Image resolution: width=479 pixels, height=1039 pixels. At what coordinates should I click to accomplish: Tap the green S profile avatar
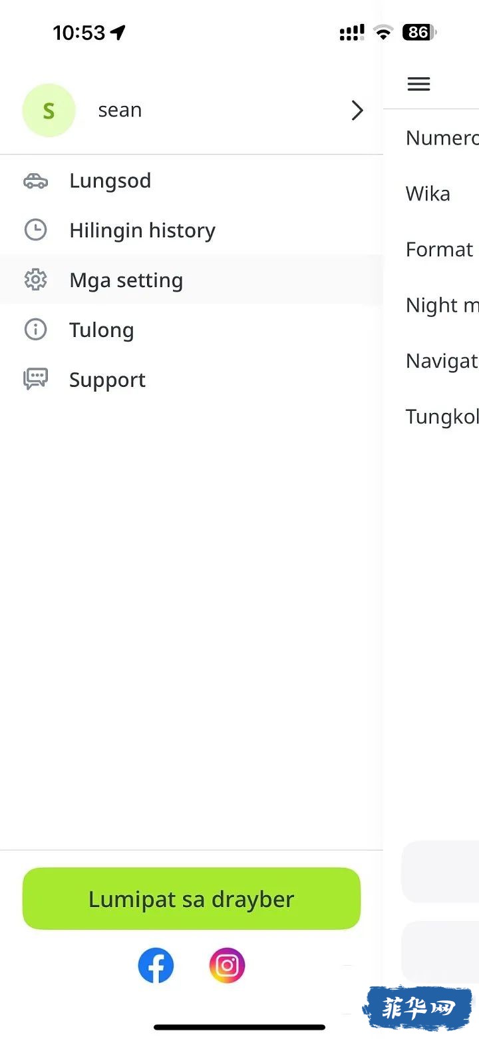coord(49,111)
